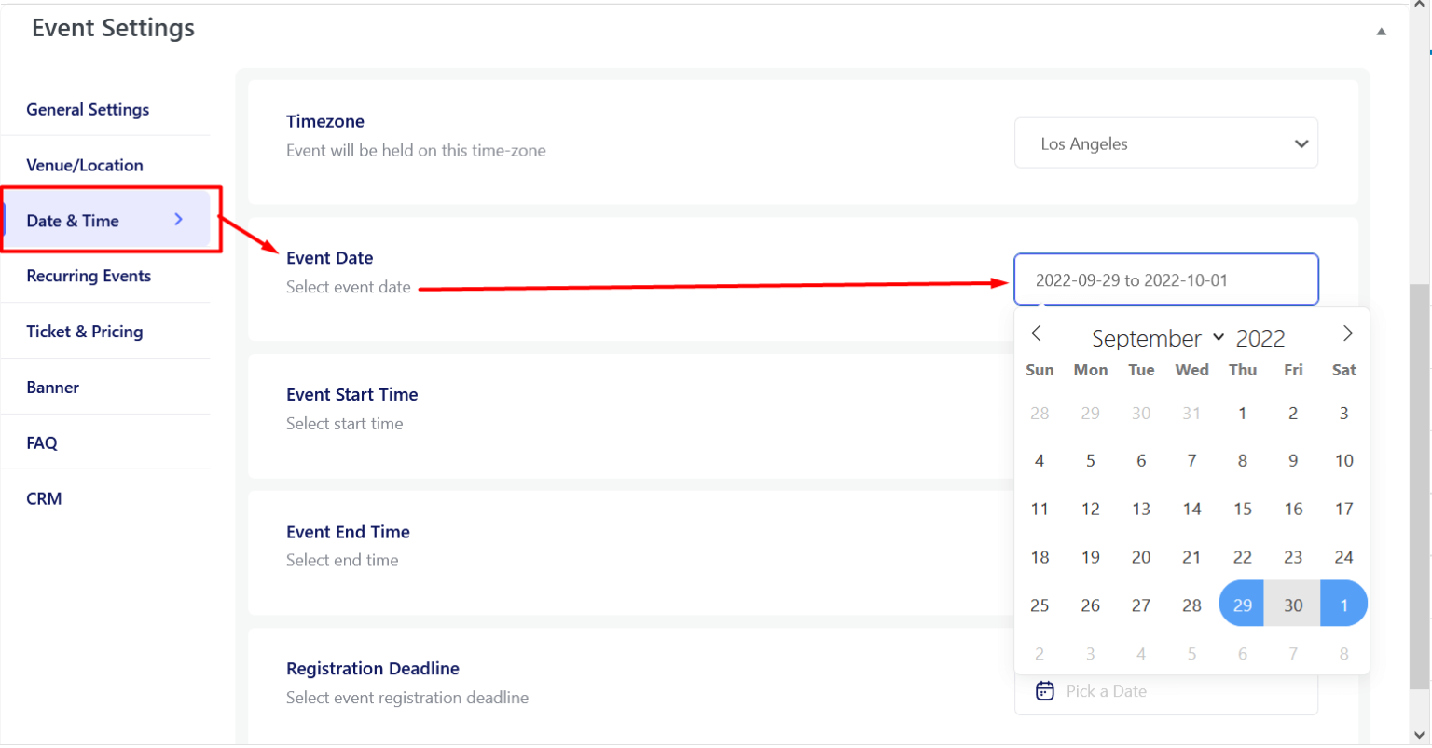
Task: Click the event date range input field
Action: click(1166, 279)
